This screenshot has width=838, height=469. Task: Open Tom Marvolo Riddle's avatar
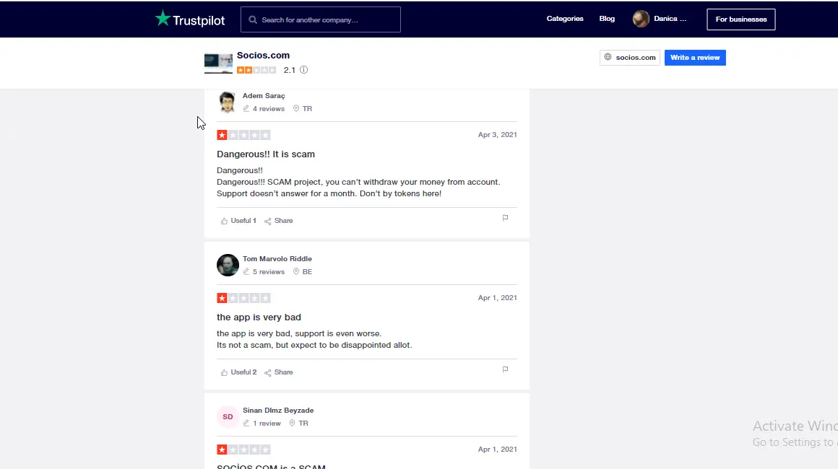click(228, 266)
